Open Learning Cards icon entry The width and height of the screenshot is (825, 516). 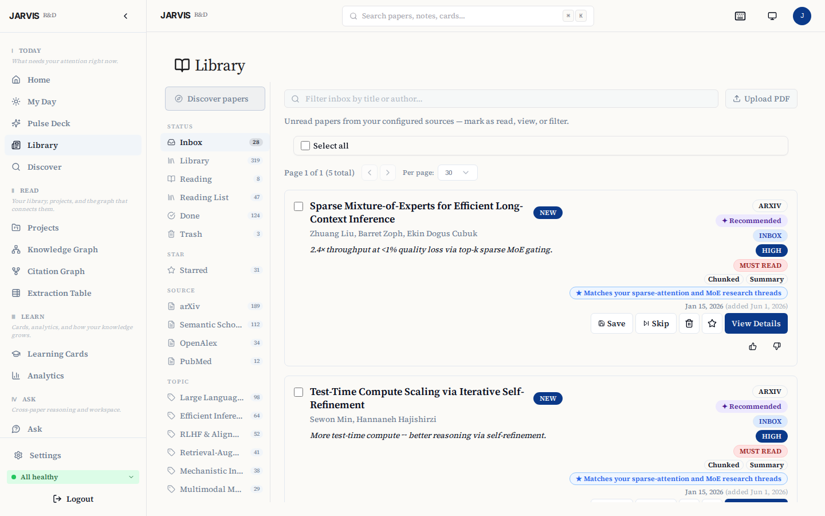tap(73, 354)
